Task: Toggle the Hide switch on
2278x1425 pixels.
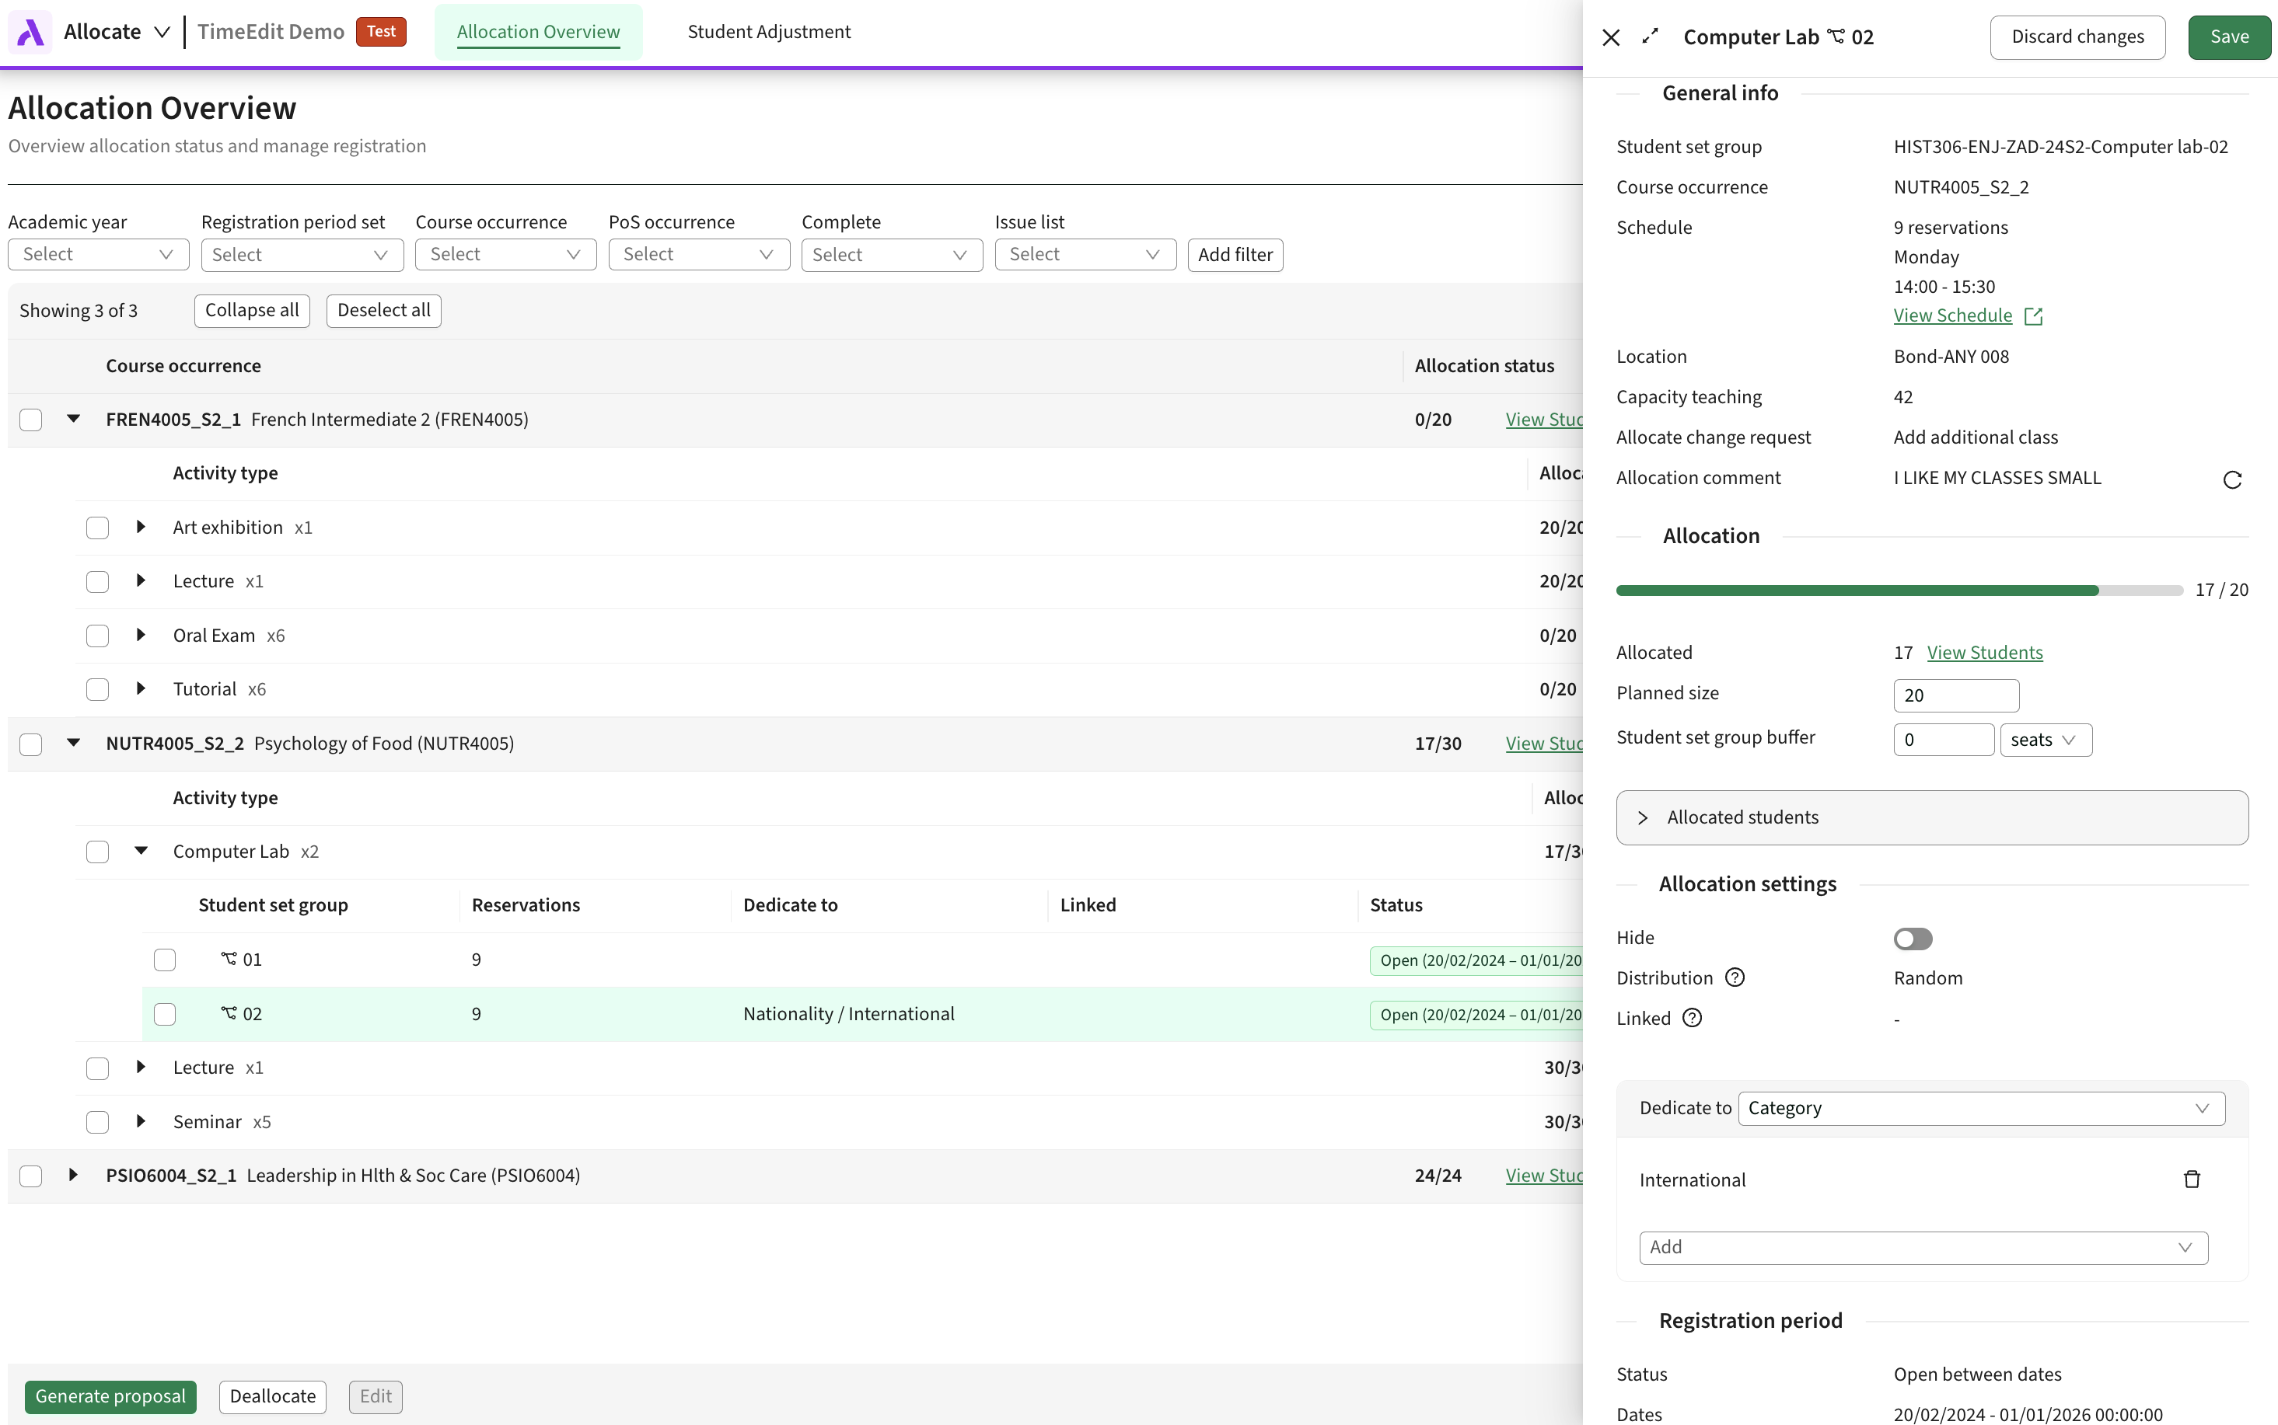Action: point(1912,939)
